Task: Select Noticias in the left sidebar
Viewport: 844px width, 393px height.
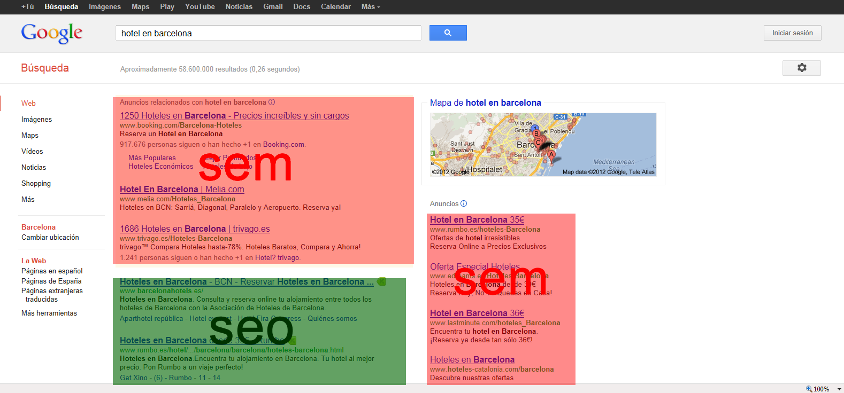Action: tap(34, 167)
